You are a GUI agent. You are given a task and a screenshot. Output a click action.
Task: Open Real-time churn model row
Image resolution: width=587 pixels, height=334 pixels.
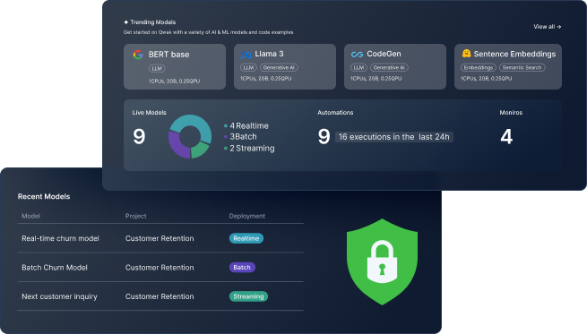point(160,238)
